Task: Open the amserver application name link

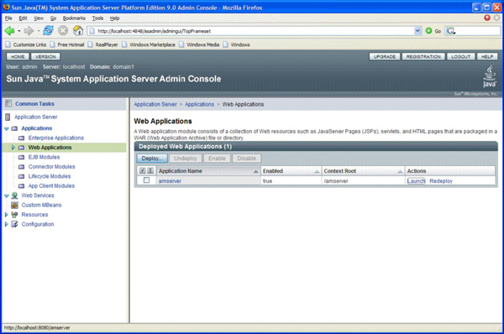Action: [170, 180]
